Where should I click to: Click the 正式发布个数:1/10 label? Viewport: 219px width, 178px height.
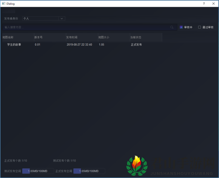15,161
